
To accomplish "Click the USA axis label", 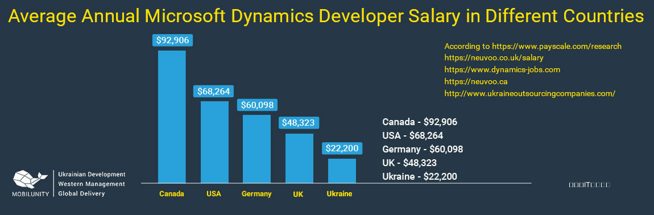I will (214, 194).
